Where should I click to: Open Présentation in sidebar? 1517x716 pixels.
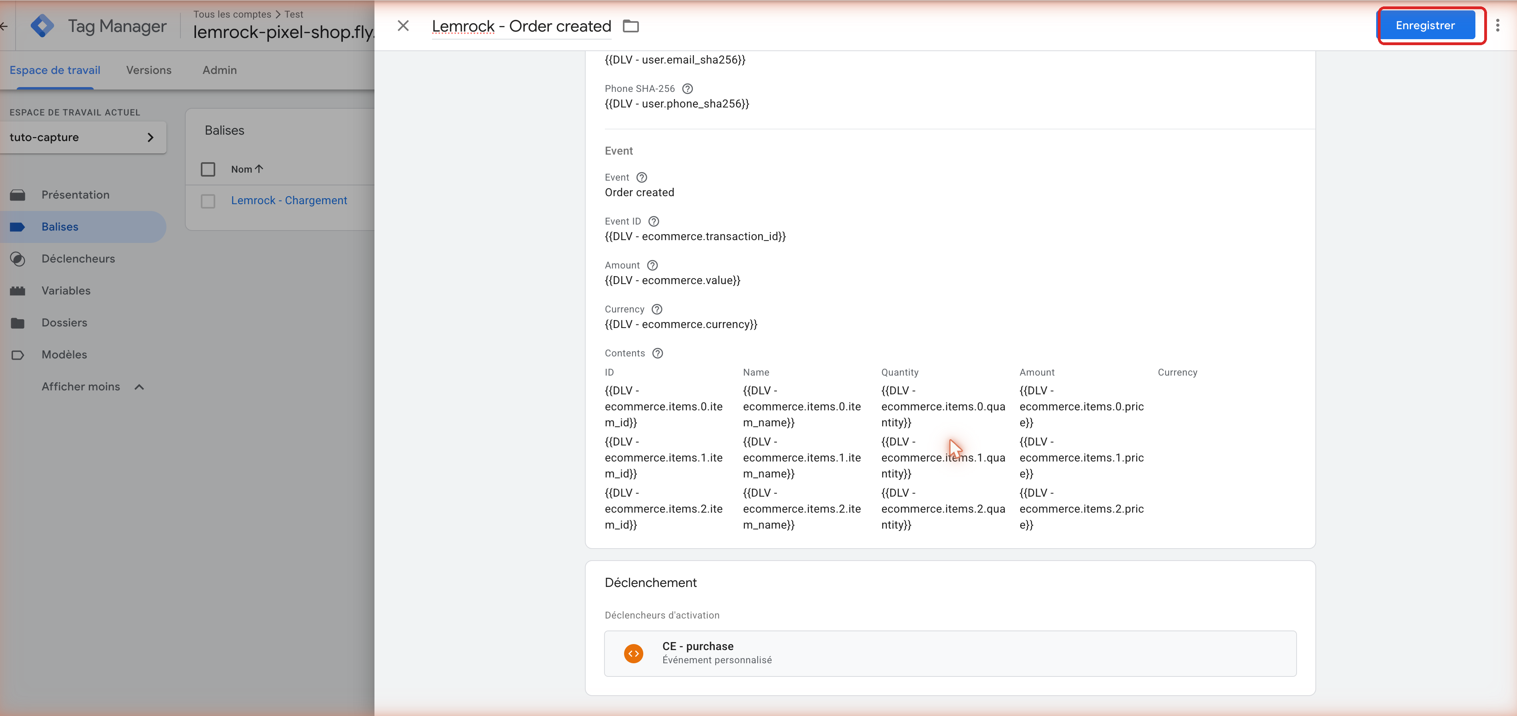pos(75,195)
